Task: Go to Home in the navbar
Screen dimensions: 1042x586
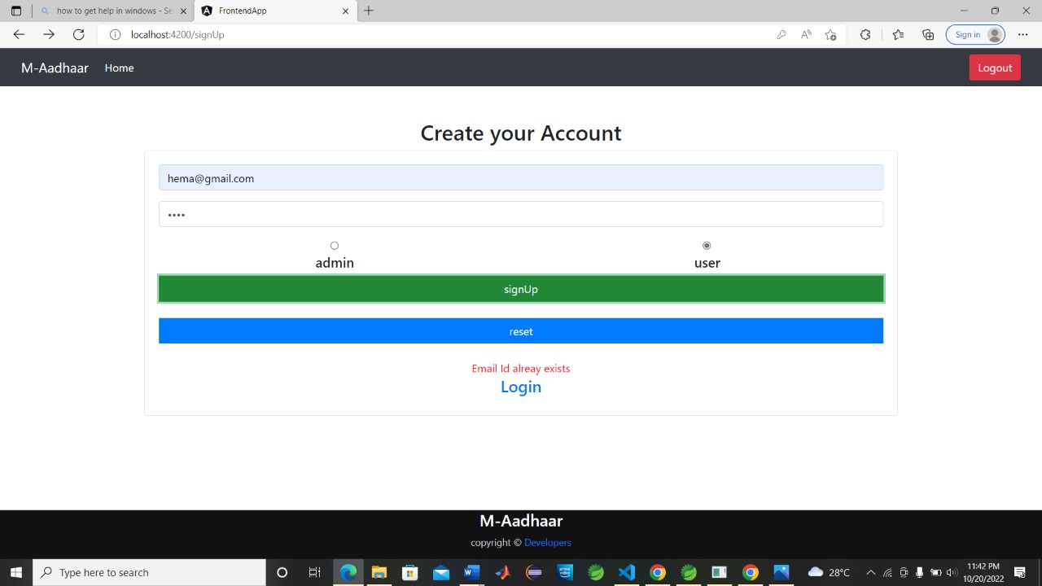Action: click(x=119, y=68)
